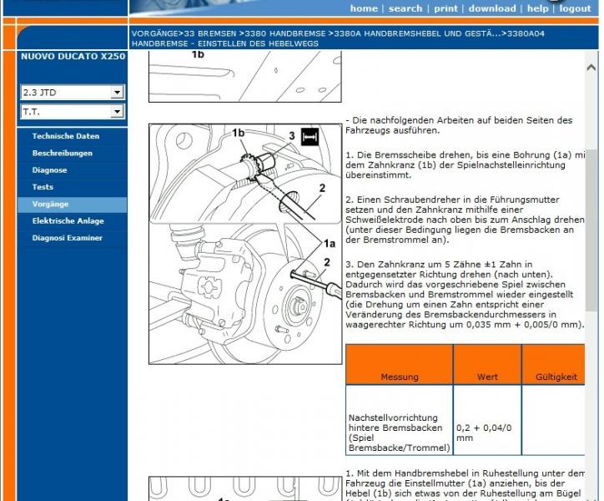The image size is (604, 501).
Task: Print the current page via print link
Action: (445, 8)
